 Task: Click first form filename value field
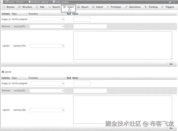[x=90, y=27]
